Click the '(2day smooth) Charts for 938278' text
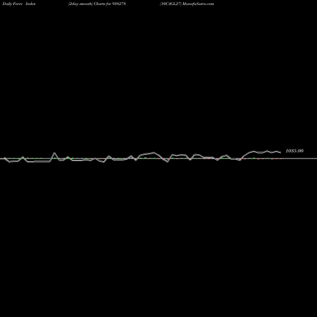Image resolution: width=317 pixels, height=317 pixels. coord(97,4)
